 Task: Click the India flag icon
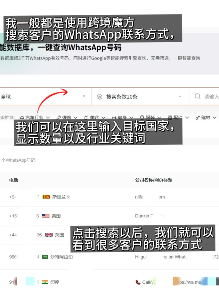pos(45,282)
